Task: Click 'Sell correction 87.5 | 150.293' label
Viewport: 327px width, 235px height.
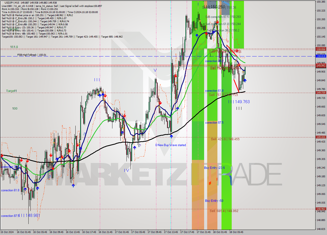Action: pyautogui.click(x=223, y=17)
